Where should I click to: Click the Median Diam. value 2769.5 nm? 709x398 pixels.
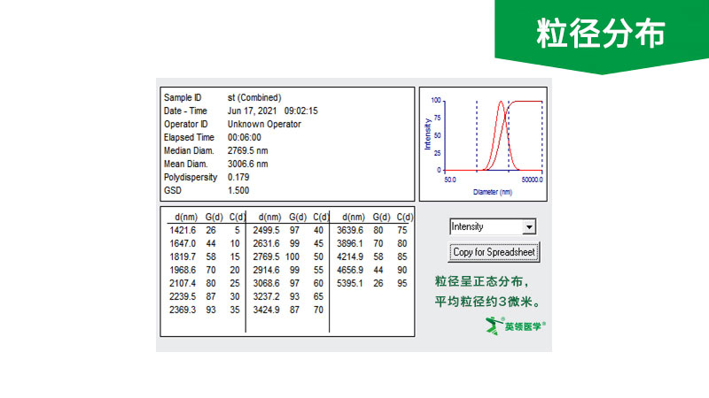point(247,150)
